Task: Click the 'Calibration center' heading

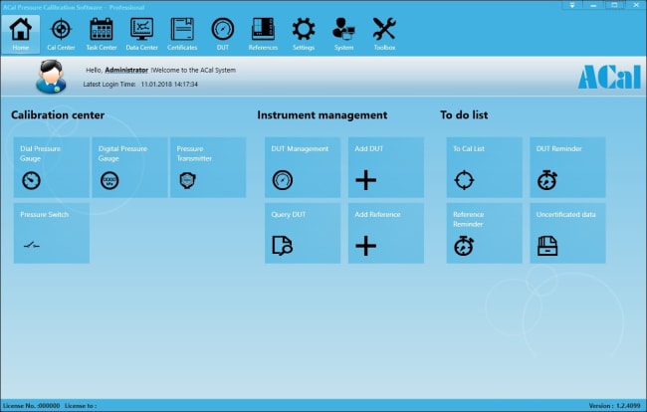Action: pos(58,115)
